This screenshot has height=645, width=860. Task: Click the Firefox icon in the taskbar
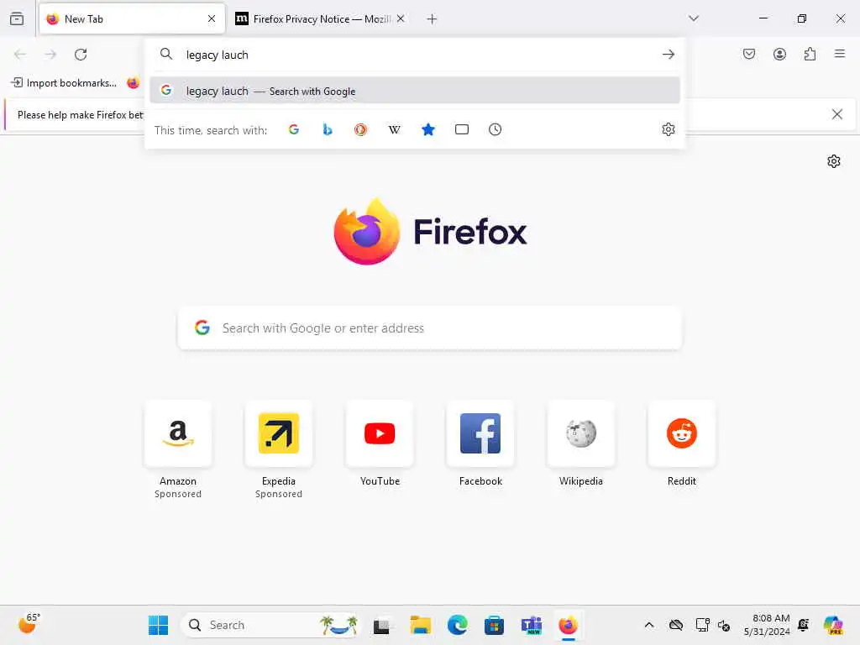pos(569,625)
